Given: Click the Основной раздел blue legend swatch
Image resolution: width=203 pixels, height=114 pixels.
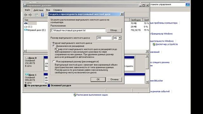Looking at the screenshot, I should click(x=49, y=85).
